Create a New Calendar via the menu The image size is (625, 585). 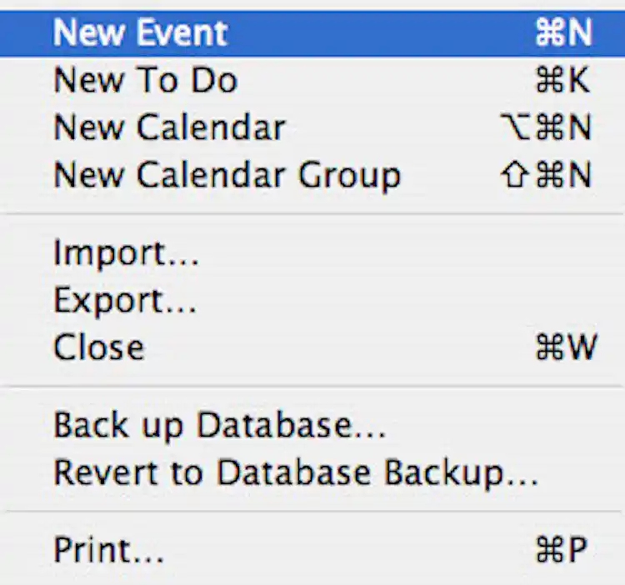click(x=312, y=127)
